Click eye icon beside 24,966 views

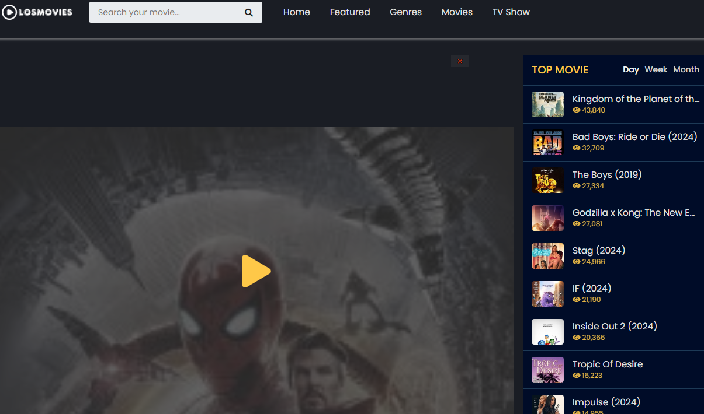click(x=577, y=262)
